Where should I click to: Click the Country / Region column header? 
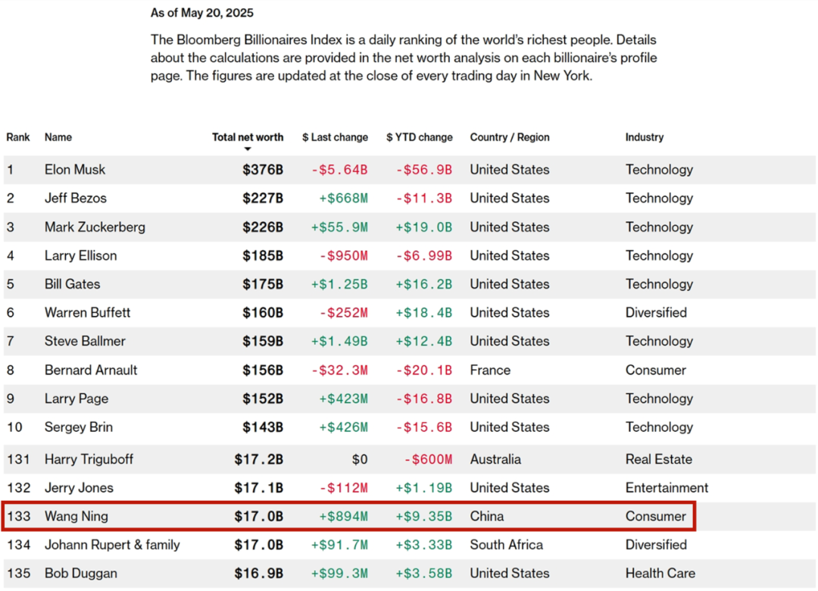[510, 137]
